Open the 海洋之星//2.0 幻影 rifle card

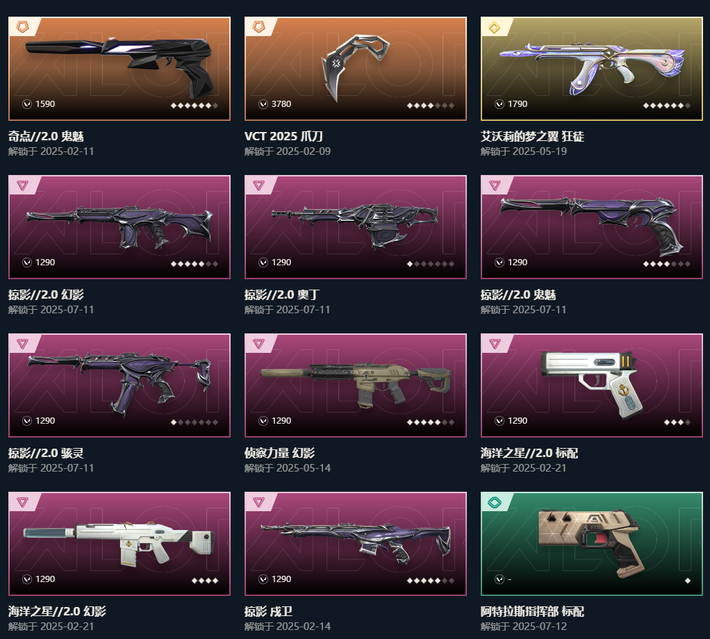(119, 544)
